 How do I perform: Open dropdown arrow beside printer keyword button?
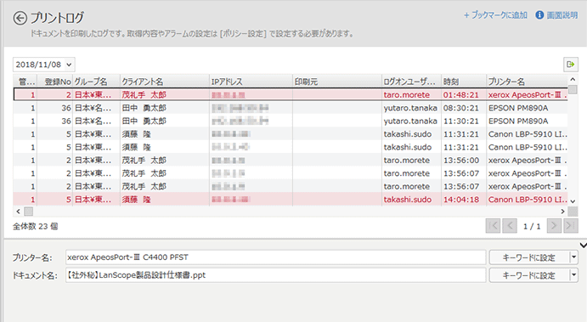point(573,257)
